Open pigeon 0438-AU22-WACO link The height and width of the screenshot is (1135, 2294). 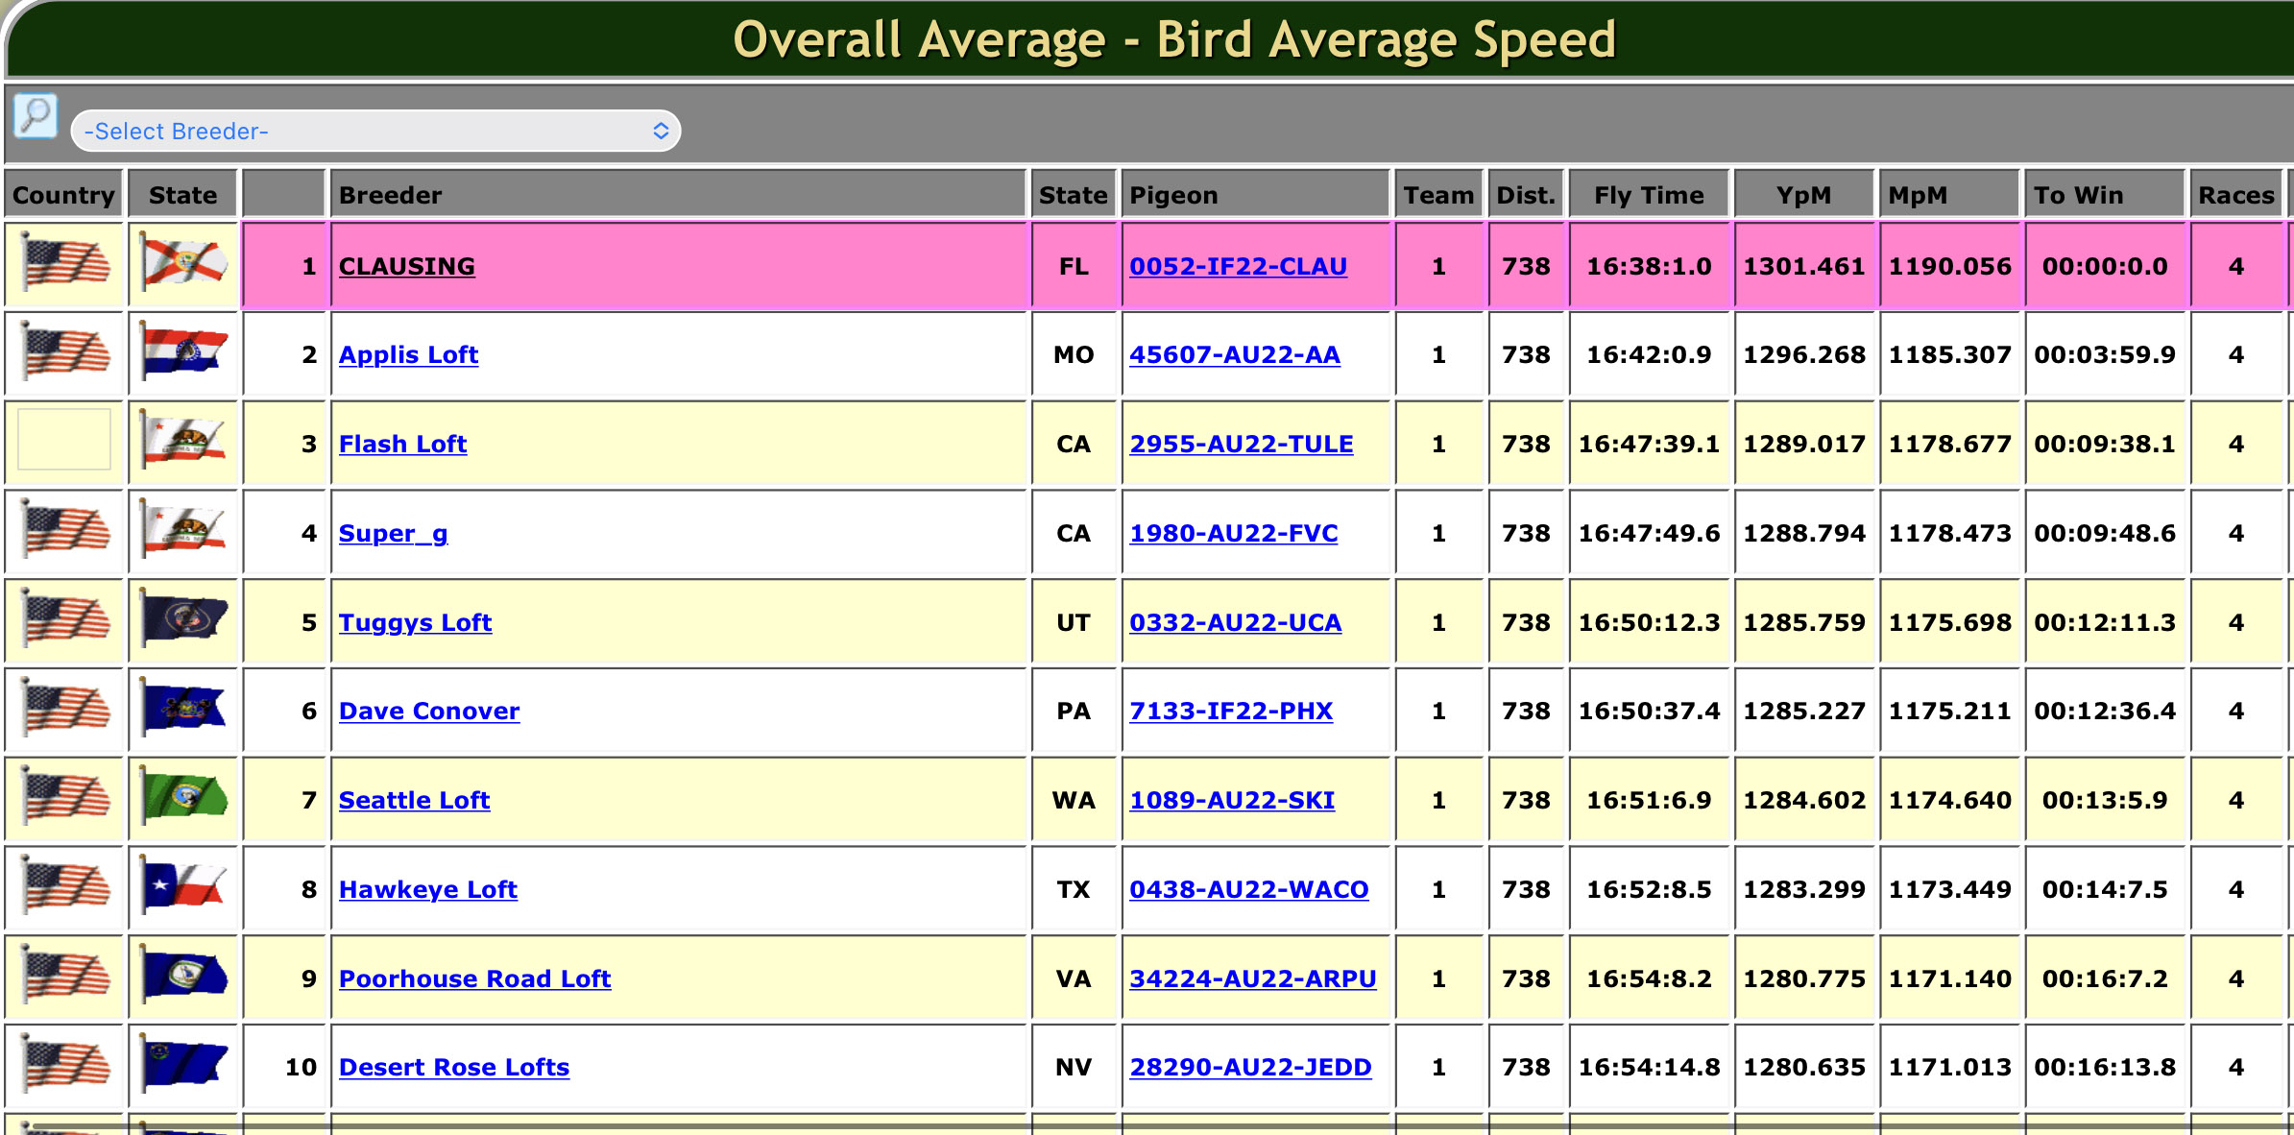click(1248, 889)
